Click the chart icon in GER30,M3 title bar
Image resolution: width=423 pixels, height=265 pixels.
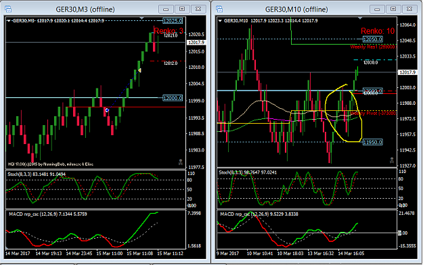8,9
